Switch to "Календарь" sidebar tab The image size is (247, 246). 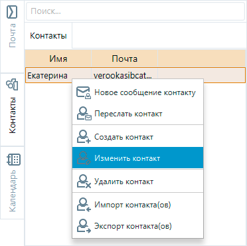(x=12, y=182)
